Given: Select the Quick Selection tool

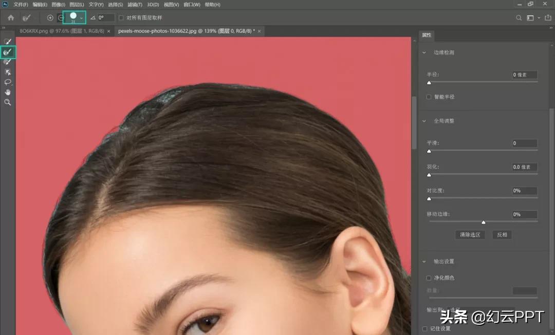Looking at the screenshot, I should pos(8,41).
